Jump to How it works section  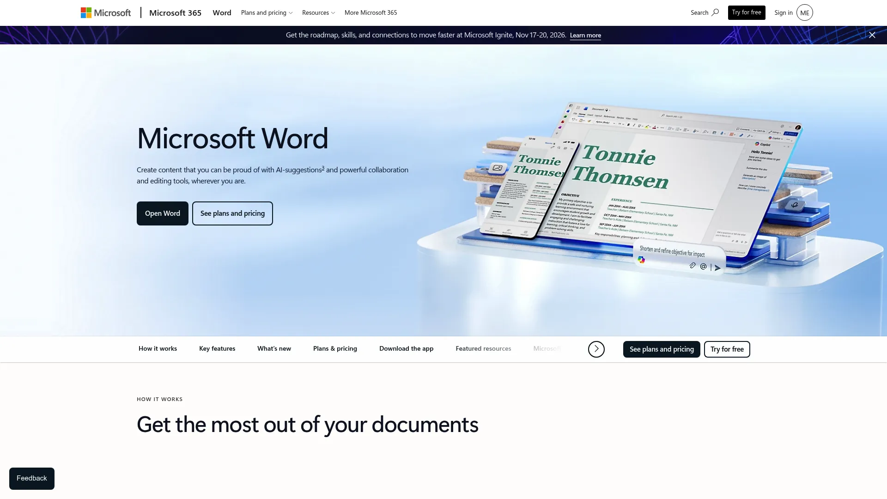click(158, 349)
